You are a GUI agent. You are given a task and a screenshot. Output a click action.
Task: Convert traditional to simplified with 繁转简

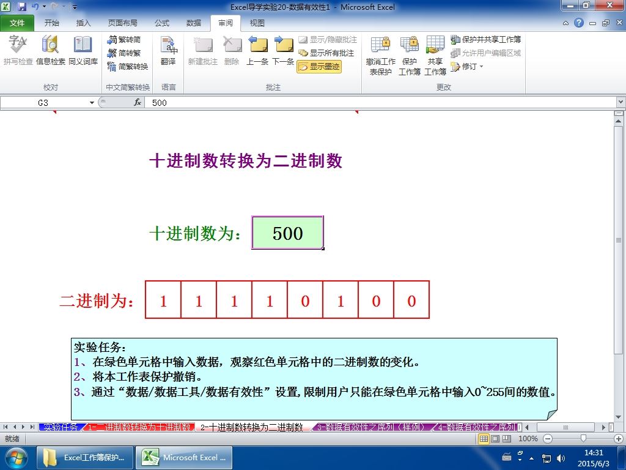(124, 40)
